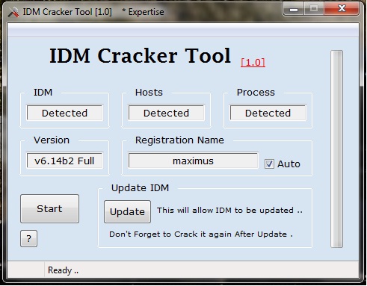Click the Registration Name field with maximus
The image size is (367, 286).
193,161
